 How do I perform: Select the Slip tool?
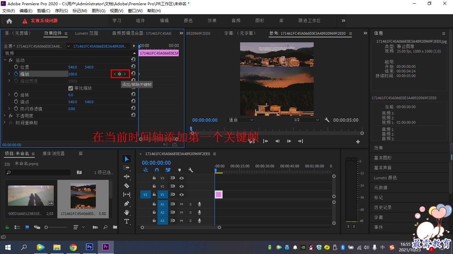point(127,194)
